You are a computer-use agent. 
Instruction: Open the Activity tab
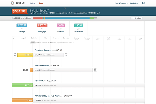coord(33,3)
